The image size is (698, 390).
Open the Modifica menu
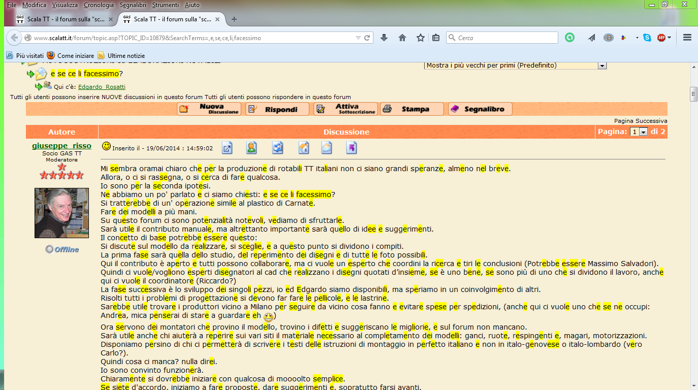(34, 5)
